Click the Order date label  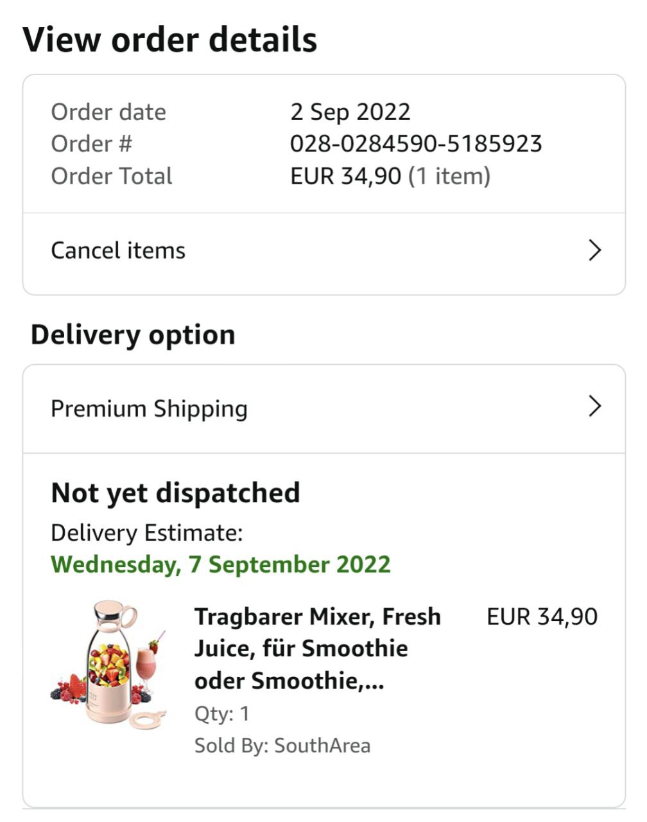(108, 112)
